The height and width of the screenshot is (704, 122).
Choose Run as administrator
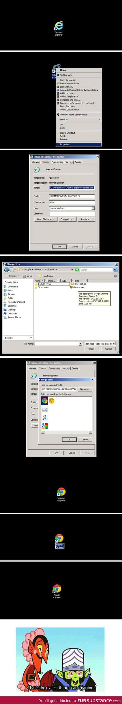pos(79,83)
